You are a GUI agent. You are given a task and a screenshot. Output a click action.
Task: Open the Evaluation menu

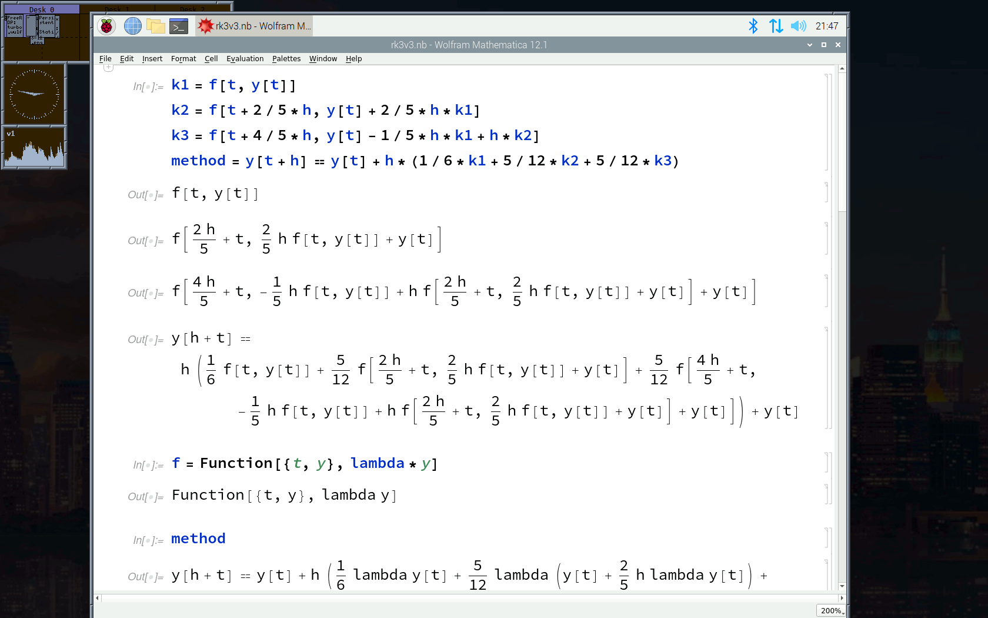coord(245,59)
